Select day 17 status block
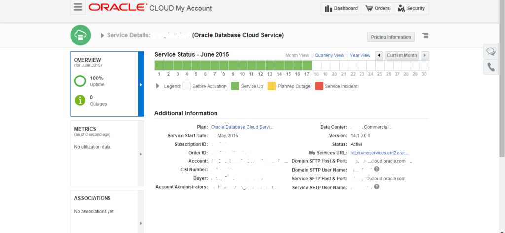505x233 pixels. (x=307, y=65)
